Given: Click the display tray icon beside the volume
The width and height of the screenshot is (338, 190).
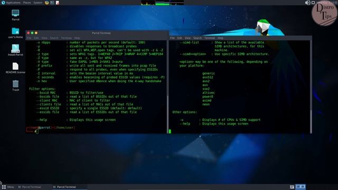Looking at the screenshot, I should (313, 3).
